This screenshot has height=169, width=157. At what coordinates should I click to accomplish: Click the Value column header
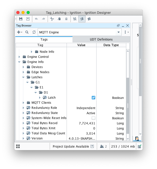(81, 45)
